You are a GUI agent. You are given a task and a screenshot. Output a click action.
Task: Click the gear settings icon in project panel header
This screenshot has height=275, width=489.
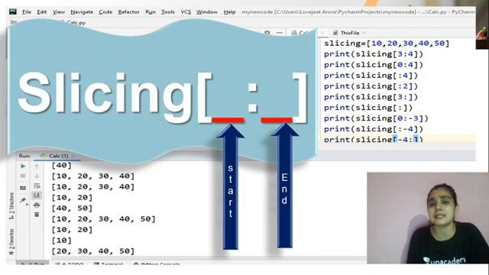267,32
